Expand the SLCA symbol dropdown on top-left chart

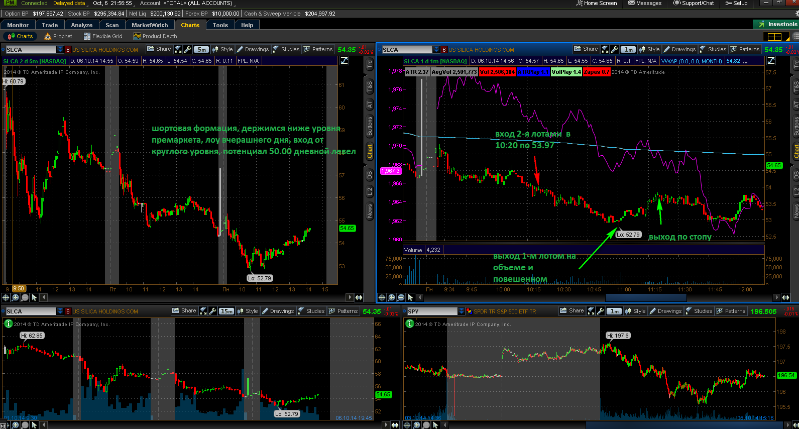(60, 49)
